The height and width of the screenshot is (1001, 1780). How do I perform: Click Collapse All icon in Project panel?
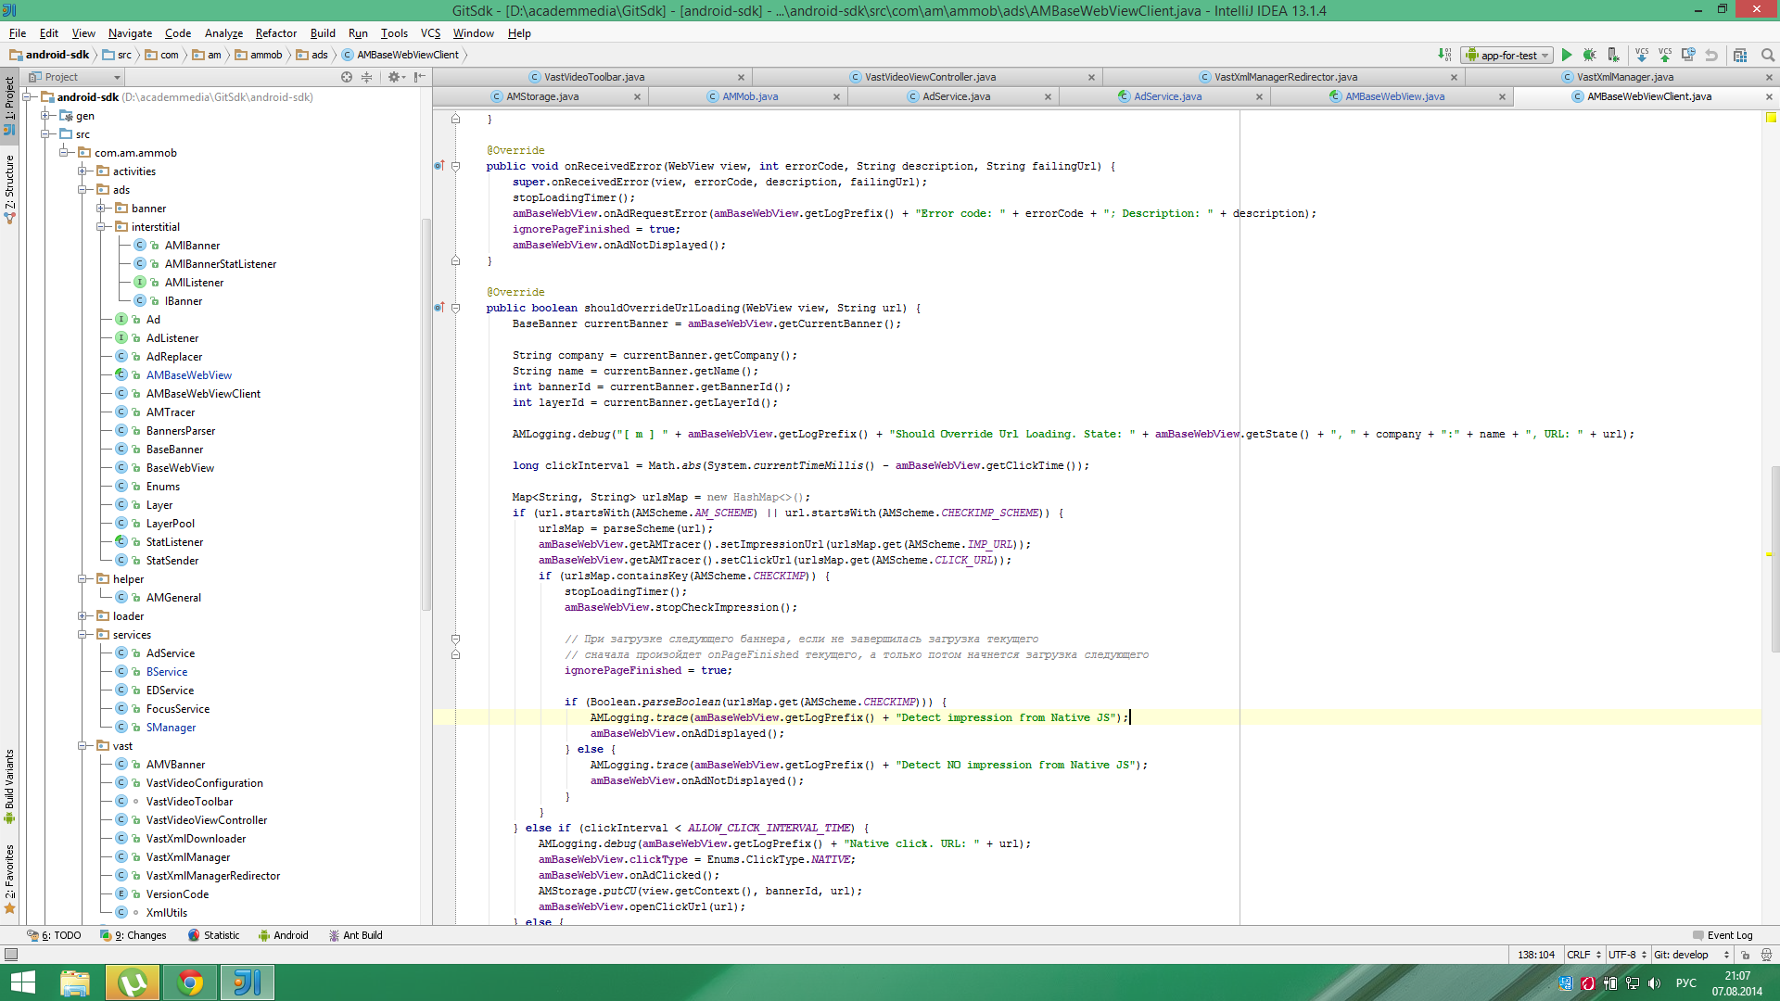pyautogui.click(x=366, y=77)
